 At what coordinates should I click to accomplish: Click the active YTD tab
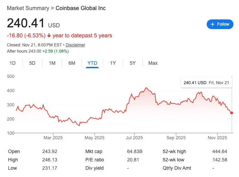[92, 63]
